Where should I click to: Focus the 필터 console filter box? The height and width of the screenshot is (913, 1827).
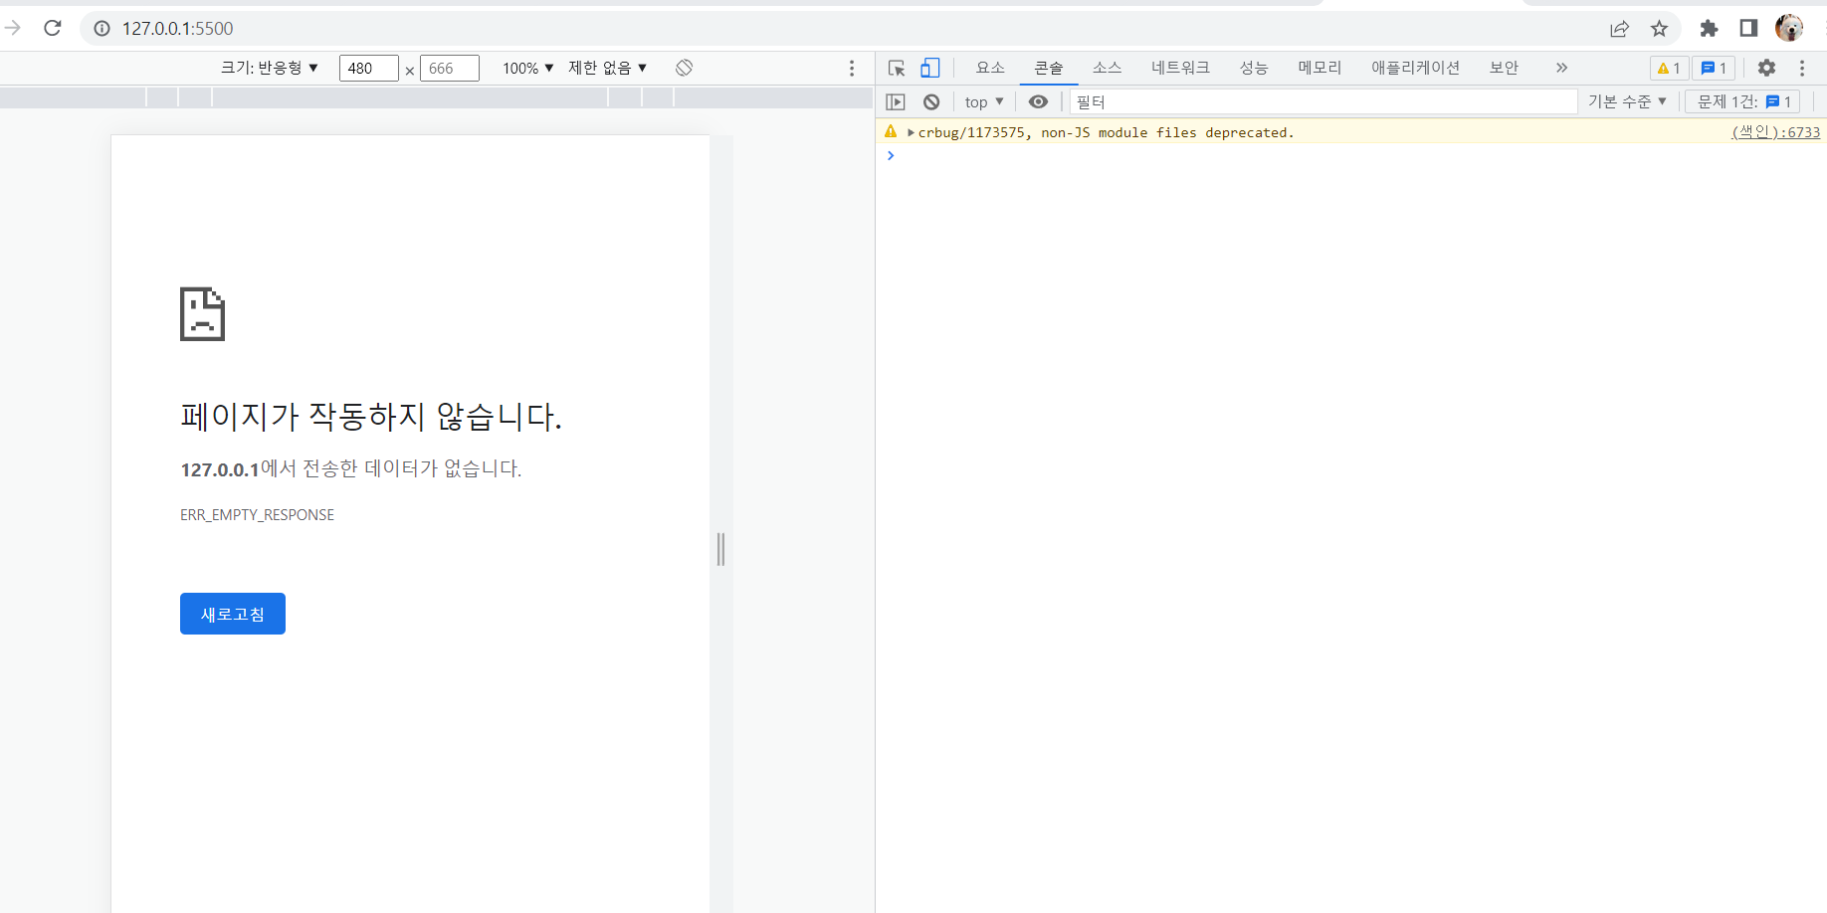click(1323, 101)
